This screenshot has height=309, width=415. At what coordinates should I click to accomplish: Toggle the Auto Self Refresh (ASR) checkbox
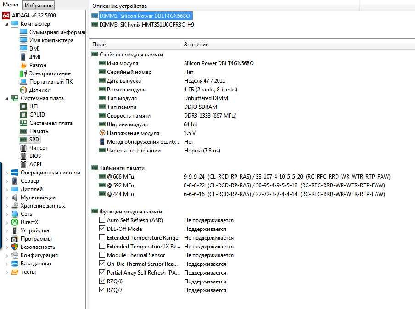(x=102, y=220)
